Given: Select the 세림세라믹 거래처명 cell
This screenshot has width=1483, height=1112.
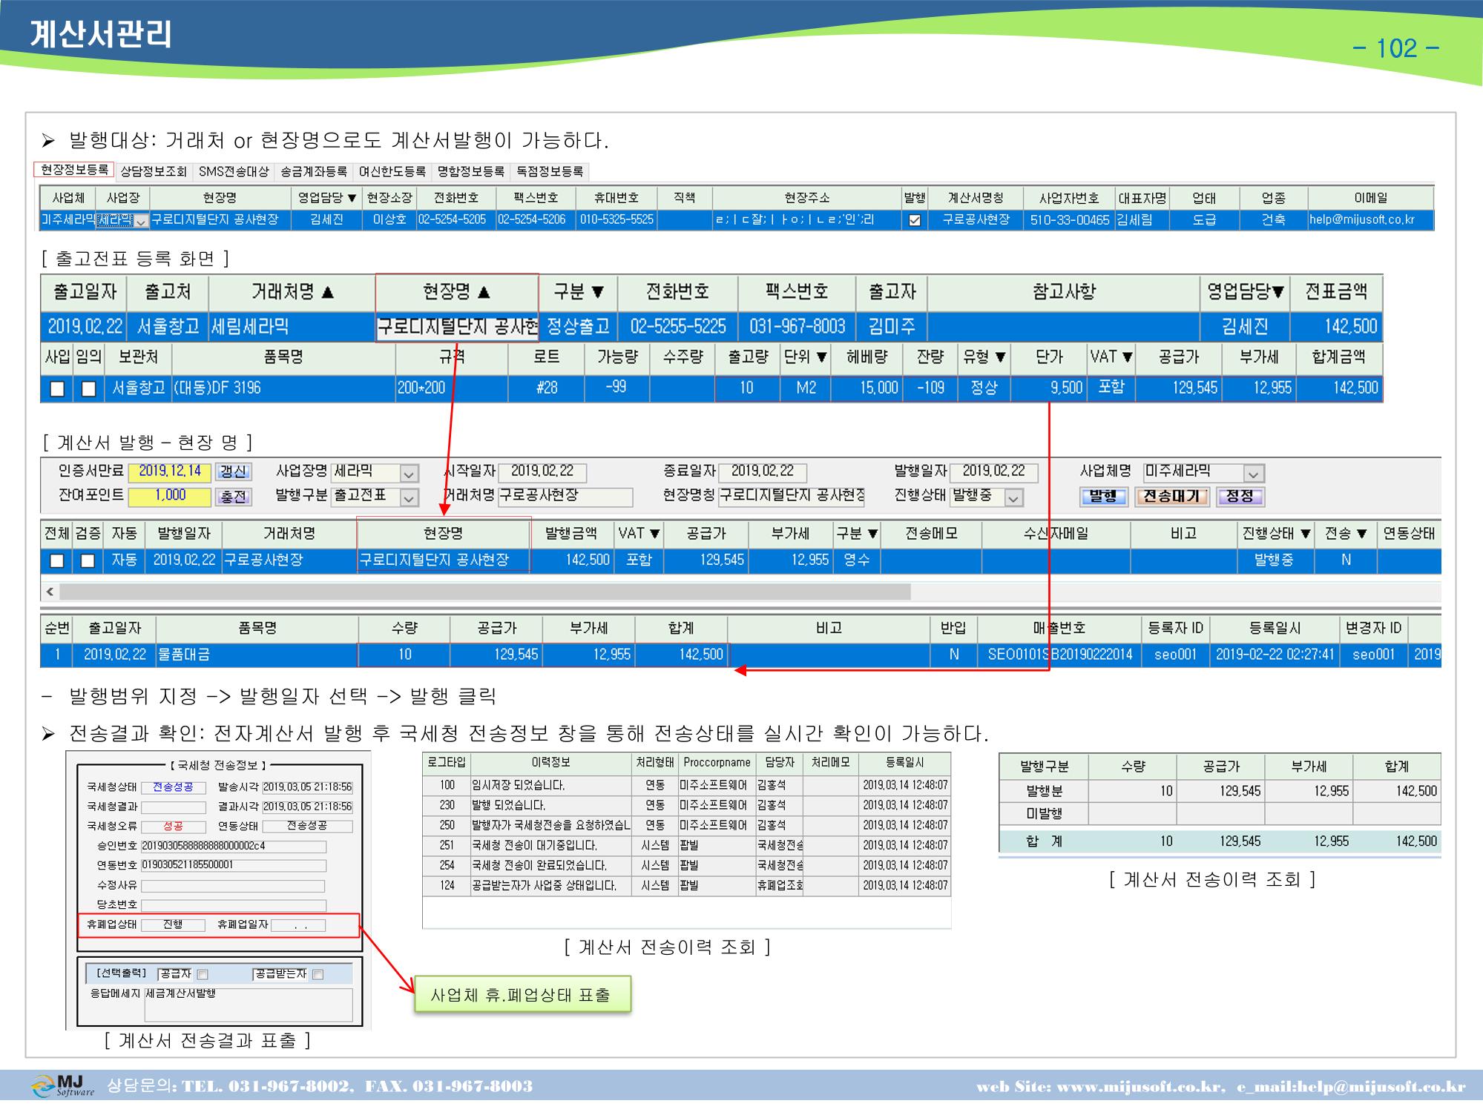Looking at the screenshot, I should click(292, 327).
